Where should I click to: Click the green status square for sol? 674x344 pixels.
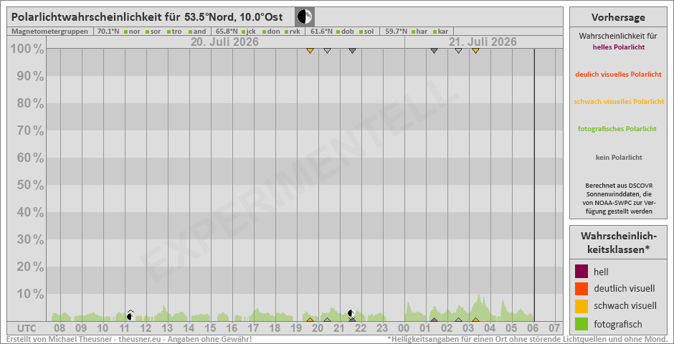click(x=360, y=32)
